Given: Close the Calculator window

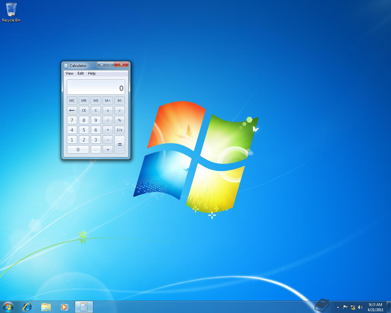Looking at the screenshot, I should point(121,64).
